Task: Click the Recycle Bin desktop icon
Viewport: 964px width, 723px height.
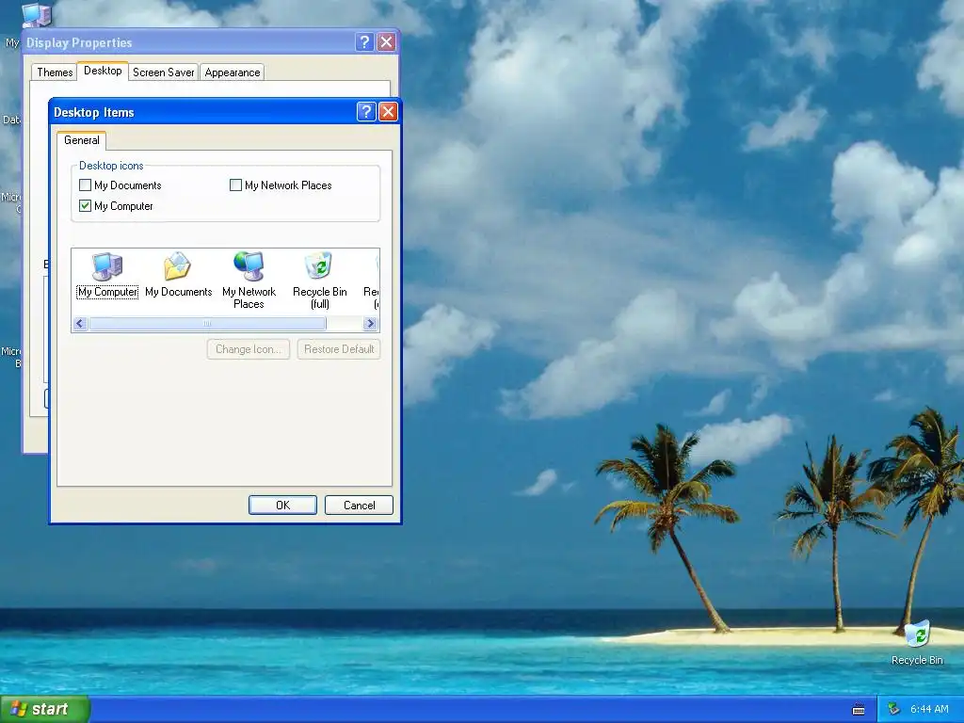Action: tap(917, 642)
